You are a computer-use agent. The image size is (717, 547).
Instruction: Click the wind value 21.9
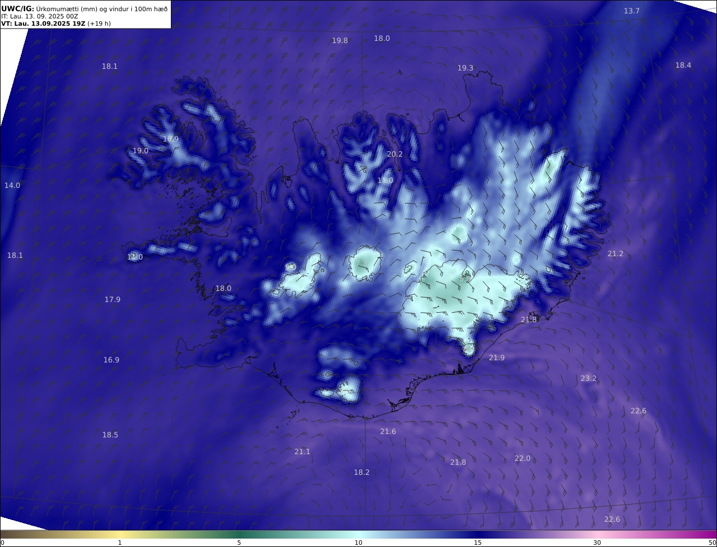pos(496,357)
